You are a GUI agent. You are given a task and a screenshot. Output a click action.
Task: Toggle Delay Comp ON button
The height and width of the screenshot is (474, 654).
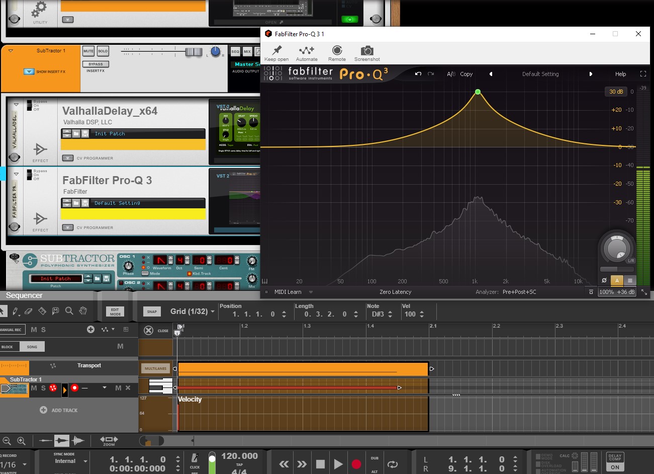coord(615,467)
